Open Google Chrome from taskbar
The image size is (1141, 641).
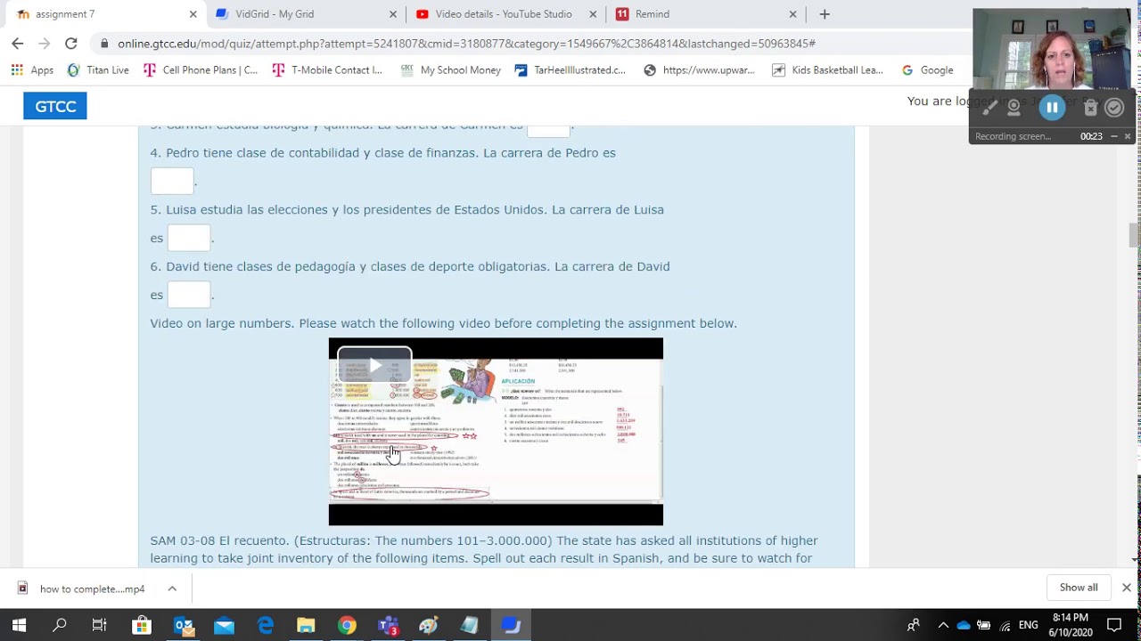pyautogui.click(x=347, y=625)
